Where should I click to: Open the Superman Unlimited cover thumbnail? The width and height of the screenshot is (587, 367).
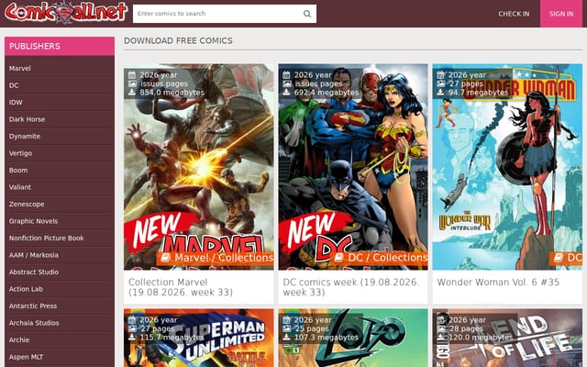point(199,338)
